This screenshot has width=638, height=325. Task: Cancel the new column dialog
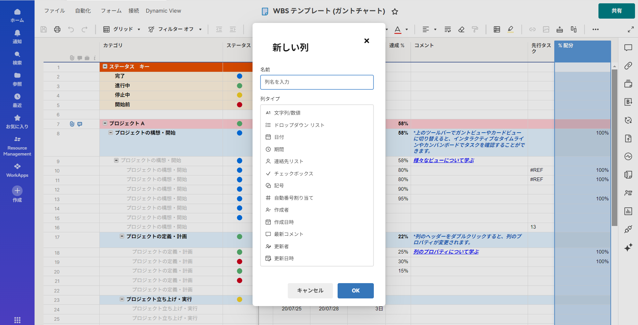pyautogui.click(x=310, y=291)
